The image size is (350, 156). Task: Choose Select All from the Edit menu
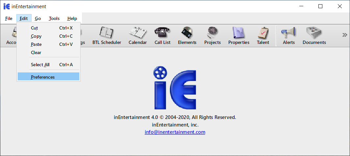tap(48, 65)
